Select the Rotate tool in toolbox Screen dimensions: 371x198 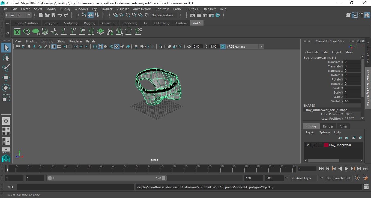pos(6,88)
